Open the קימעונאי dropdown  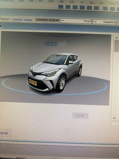(105, 22)
